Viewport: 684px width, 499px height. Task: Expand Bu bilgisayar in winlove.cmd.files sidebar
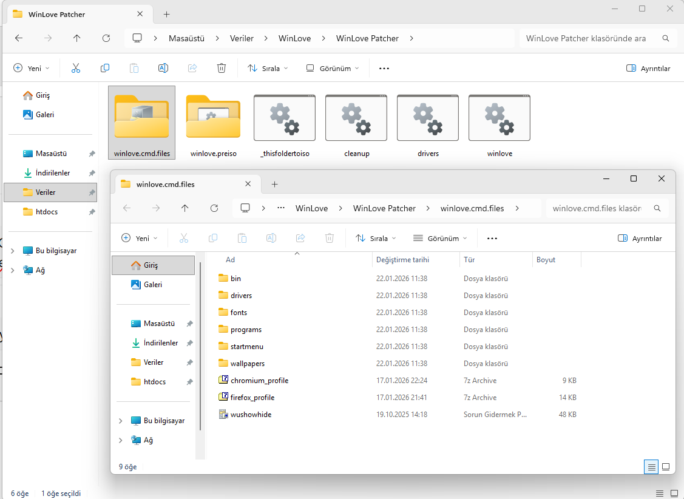click(x=121, y=421)
